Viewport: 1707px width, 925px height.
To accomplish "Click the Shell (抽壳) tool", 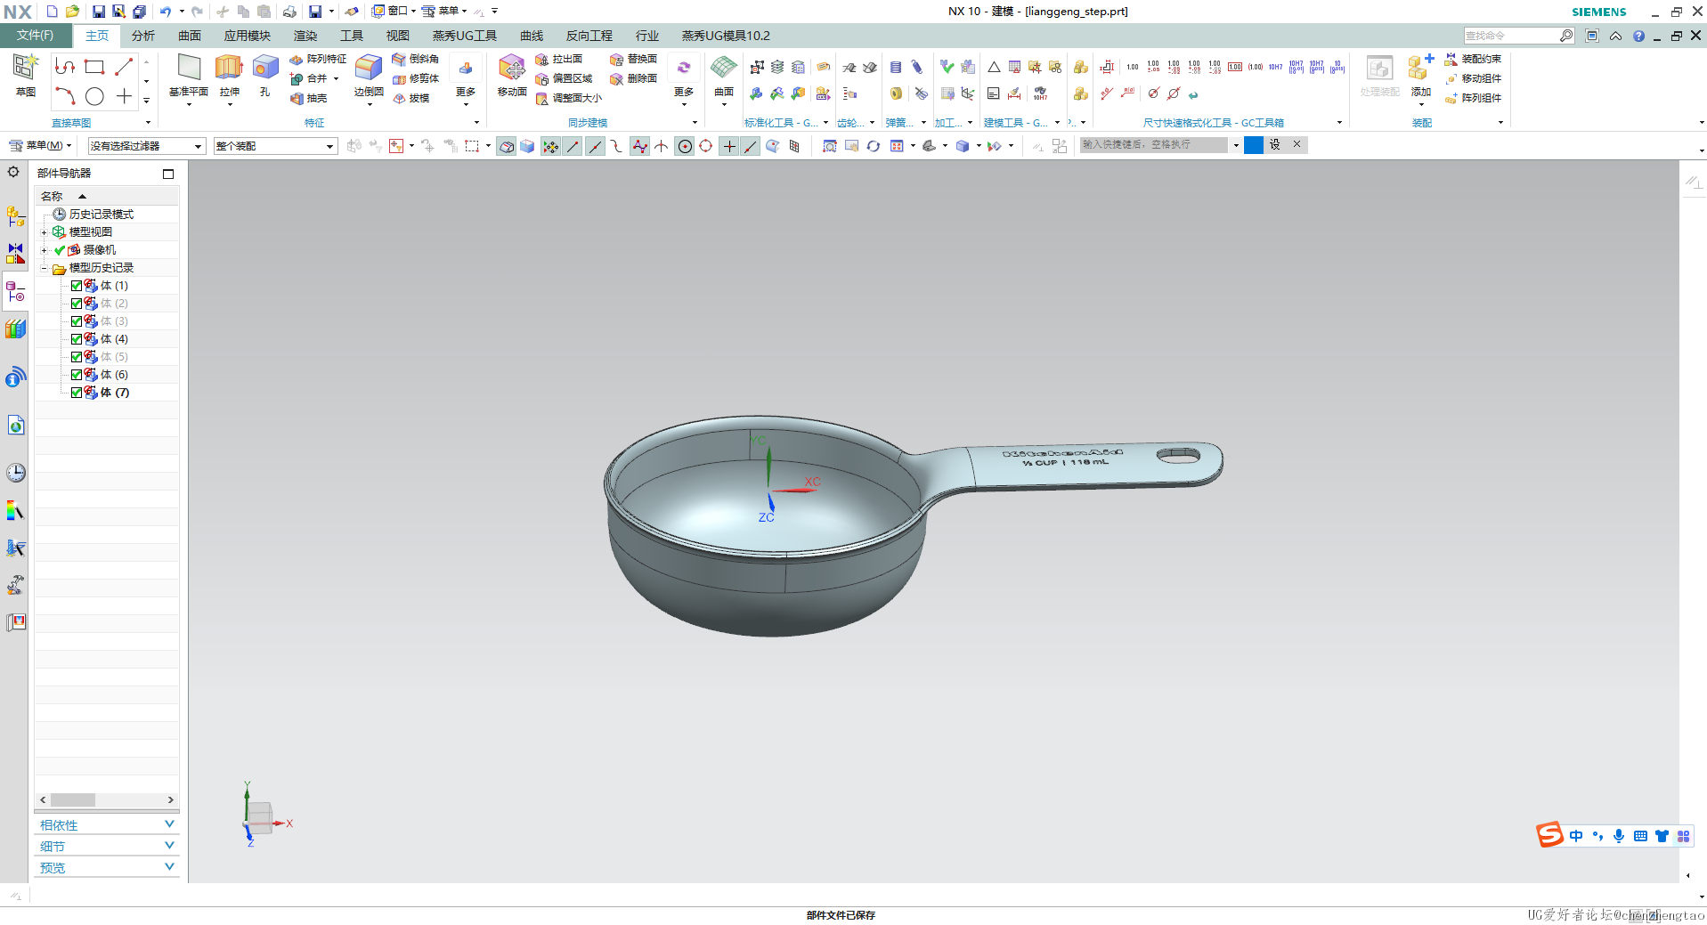I will 309,98.
